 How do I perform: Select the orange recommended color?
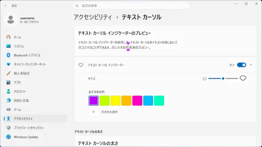tap(126, 100)
